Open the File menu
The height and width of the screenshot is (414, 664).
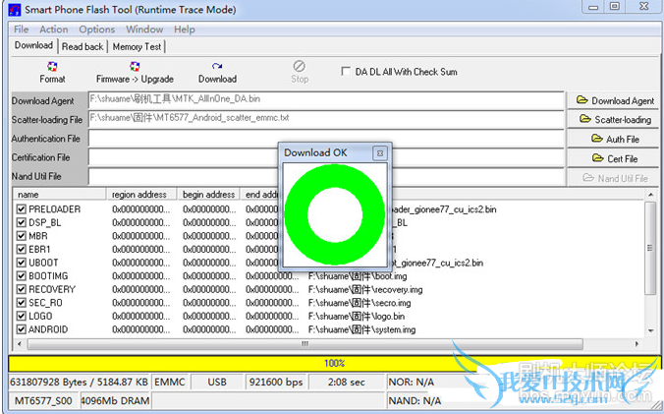(22, 30)
